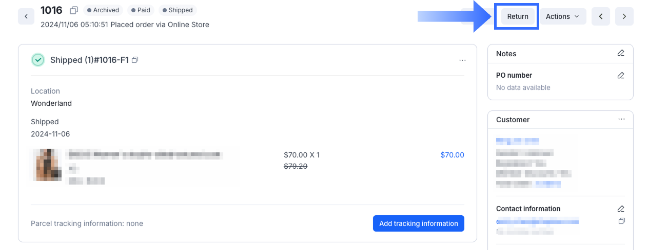The image size is (648, 250).
Task: Open Shipped card three-dots menu
Action: 462,60
